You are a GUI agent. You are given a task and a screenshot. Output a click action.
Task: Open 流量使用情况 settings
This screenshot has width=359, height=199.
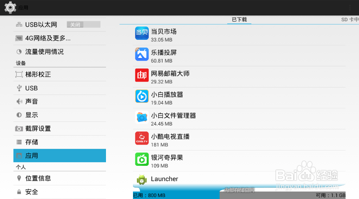pos(60,52)
